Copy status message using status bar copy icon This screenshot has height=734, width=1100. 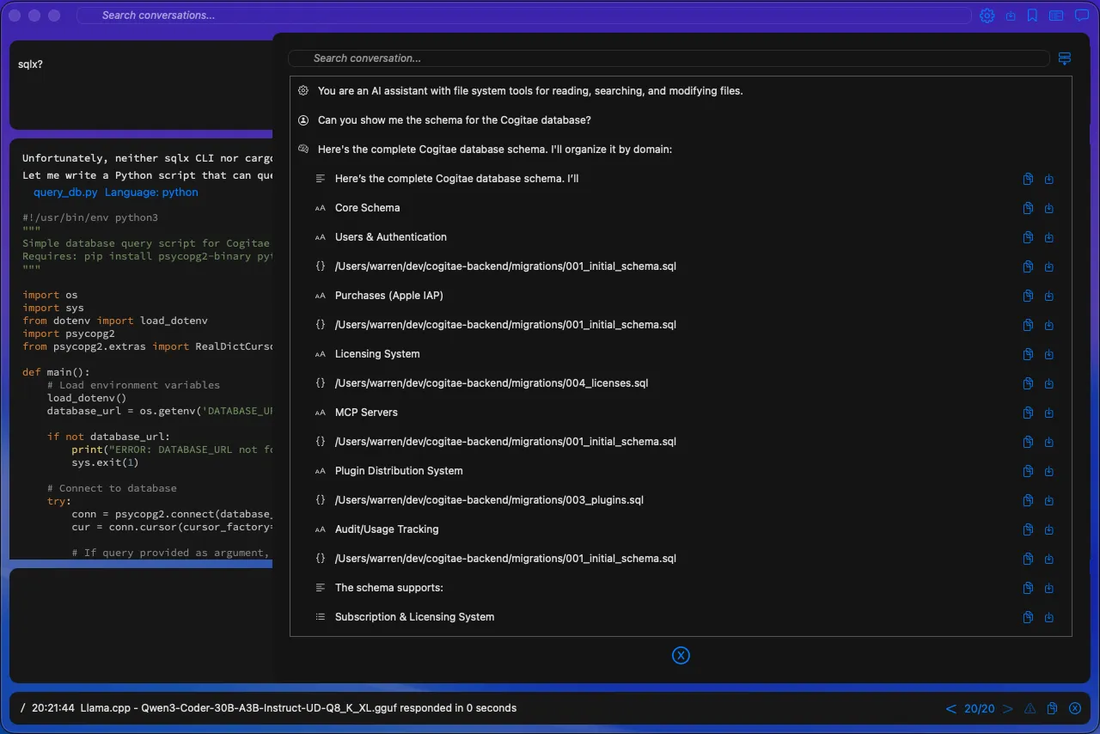1052,709
